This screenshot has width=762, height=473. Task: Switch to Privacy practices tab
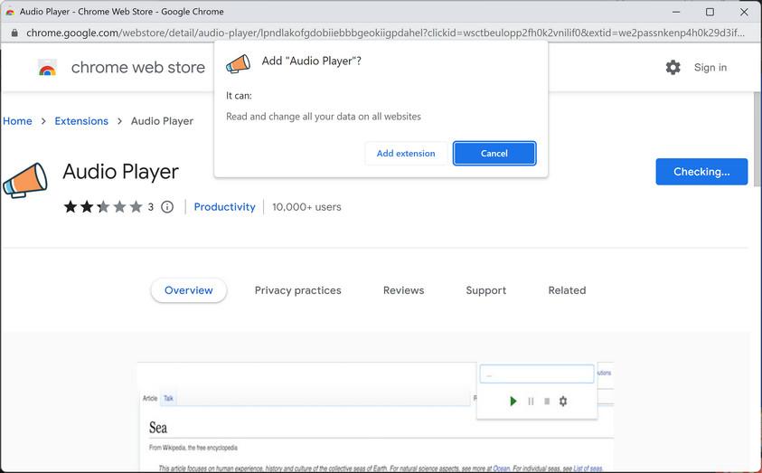tap(297, 290)
